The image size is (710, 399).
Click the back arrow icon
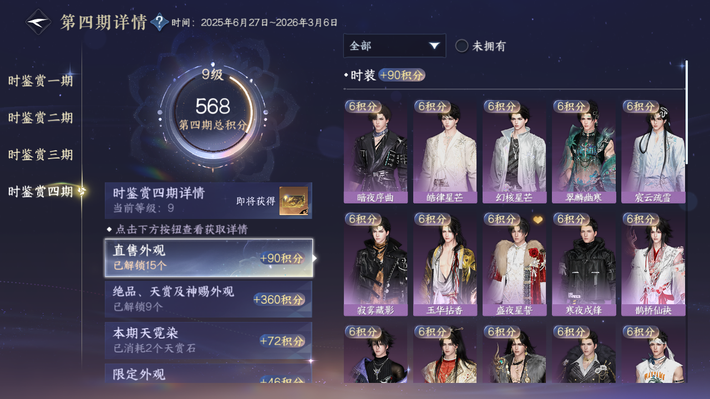pyautogui.click(x=39, y=23)
